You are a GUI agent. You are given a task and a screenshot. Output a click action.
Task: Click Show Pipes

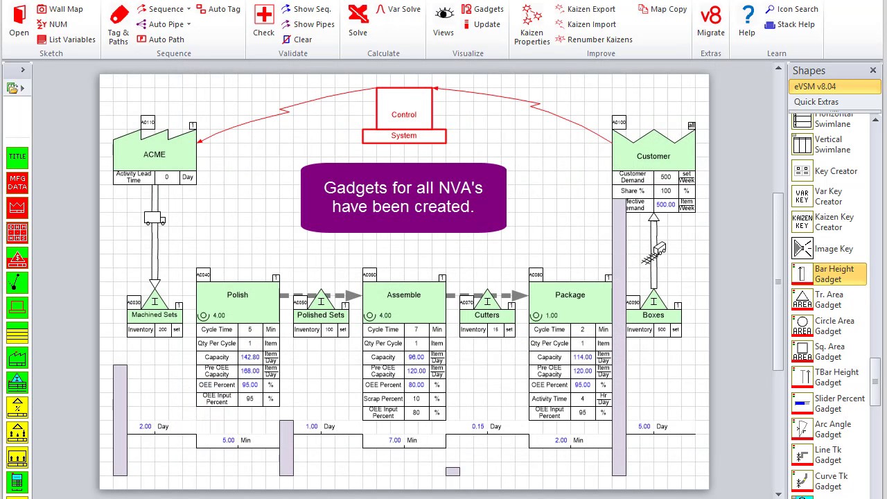tap(308, 24)
